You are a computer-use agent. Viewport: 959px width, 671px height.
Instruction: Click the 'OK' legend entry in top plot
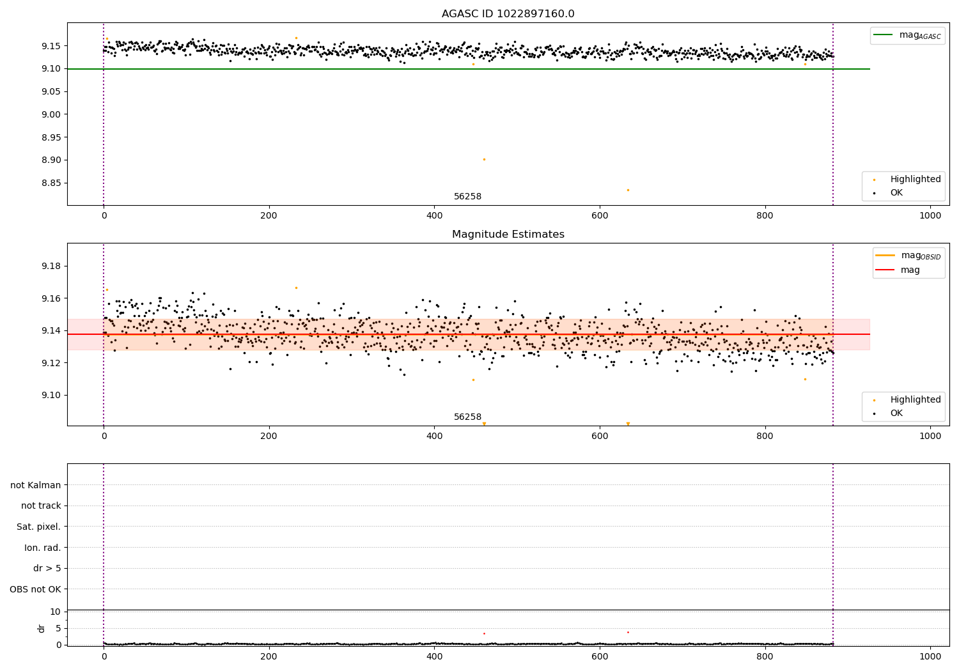[x=889, y=193]
